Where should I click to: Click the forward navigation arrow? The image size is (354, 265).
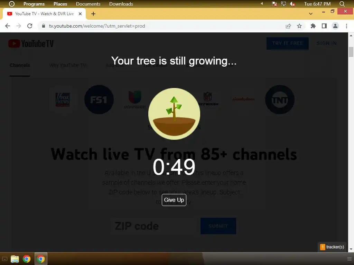click(x=19, y=26)
